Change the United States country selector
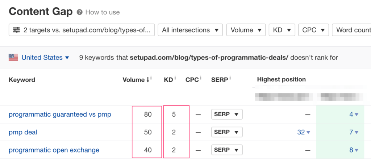This screenshot has height=159, width=371. pos(45,57)
